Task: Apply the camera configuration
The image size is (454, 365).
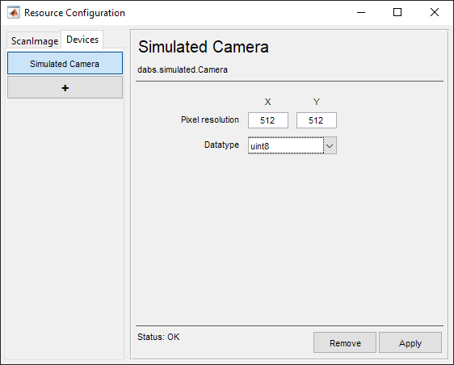Action: click(x=410, y=342)
